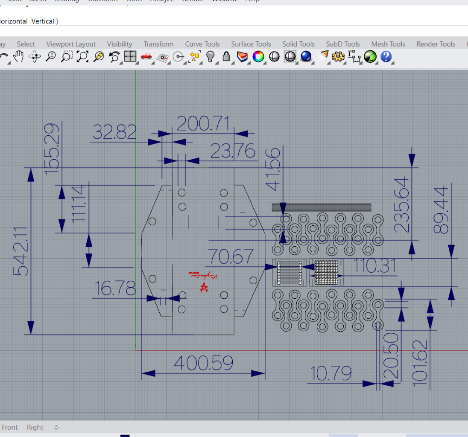Choose the Horizontal command option
Image resolution: width=468 pixels, height=437 pixels.
pos(14,21)
